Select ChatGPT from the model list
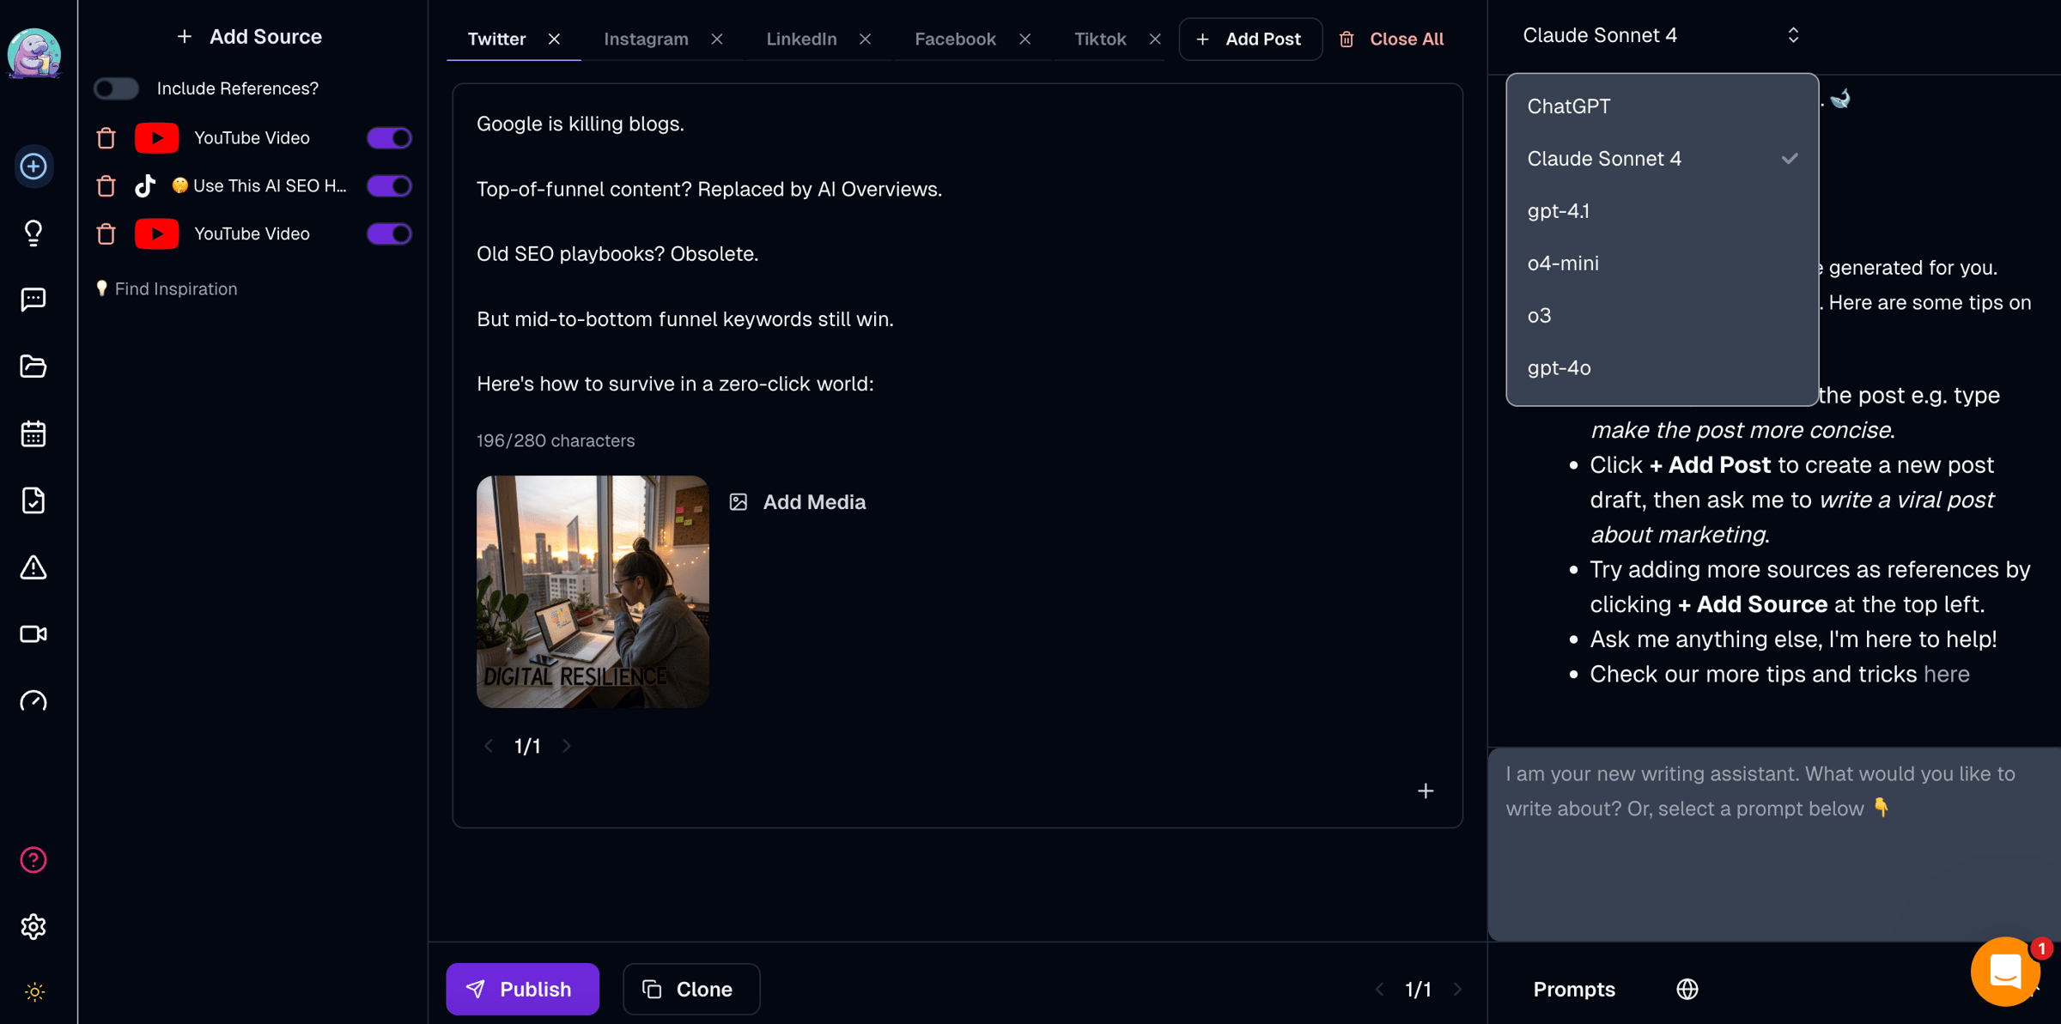 pos(1662,106)
